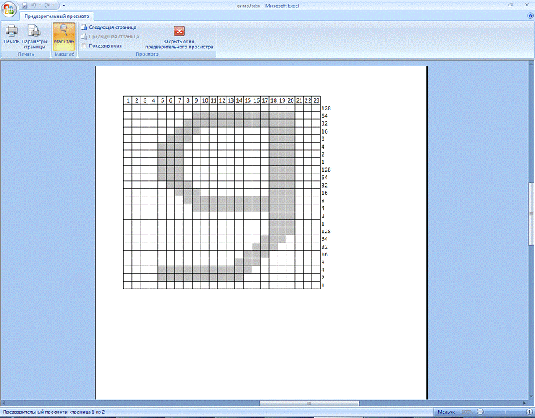Click the horizontal scrollbar thumb
The height and width of the screenshot is (418, 535).
309,403
